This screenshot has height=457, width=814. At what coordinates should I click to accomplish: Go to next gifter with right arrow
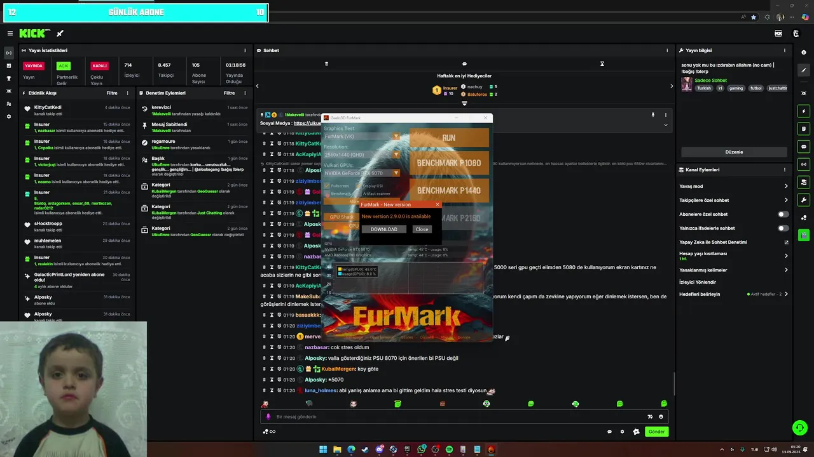coord(672,86)
